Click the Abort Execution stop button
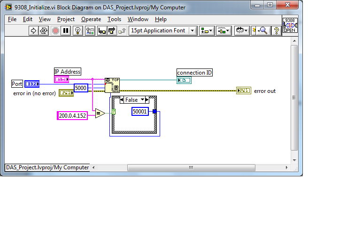The width and height of the screenshot is (347, 227). click(55, 30)
